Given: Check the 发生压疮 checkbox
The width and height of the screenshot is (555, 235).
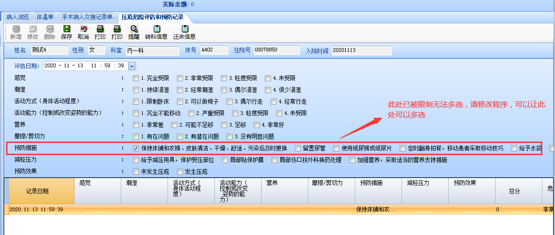Looking at the screenshot, I should [x=180, y=172].
